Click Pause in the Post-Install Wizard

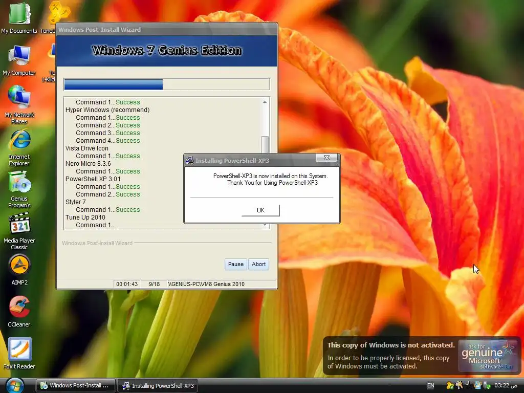pyautogui.click(x=235, y=264)
